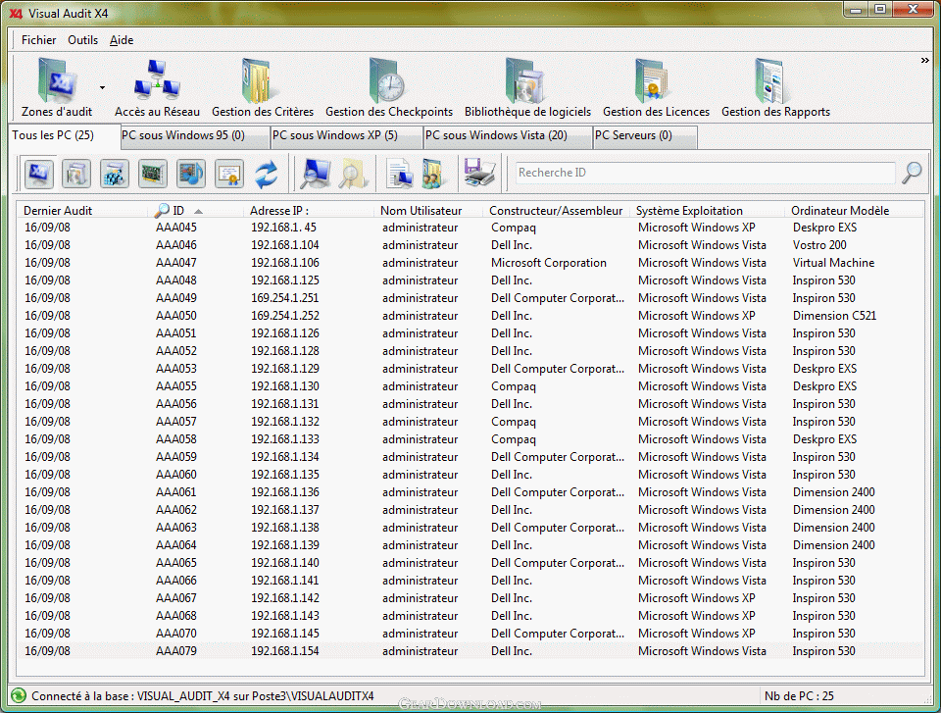
Task: Toggle the multimedia film-and-music view icon
Action: 191,174
